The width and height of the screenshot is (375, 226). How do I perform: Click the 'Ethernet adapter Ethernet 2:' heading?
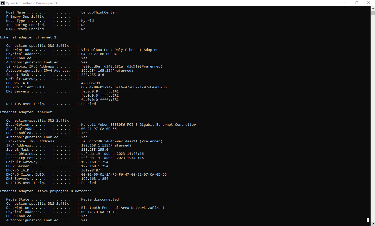[29, 37]
